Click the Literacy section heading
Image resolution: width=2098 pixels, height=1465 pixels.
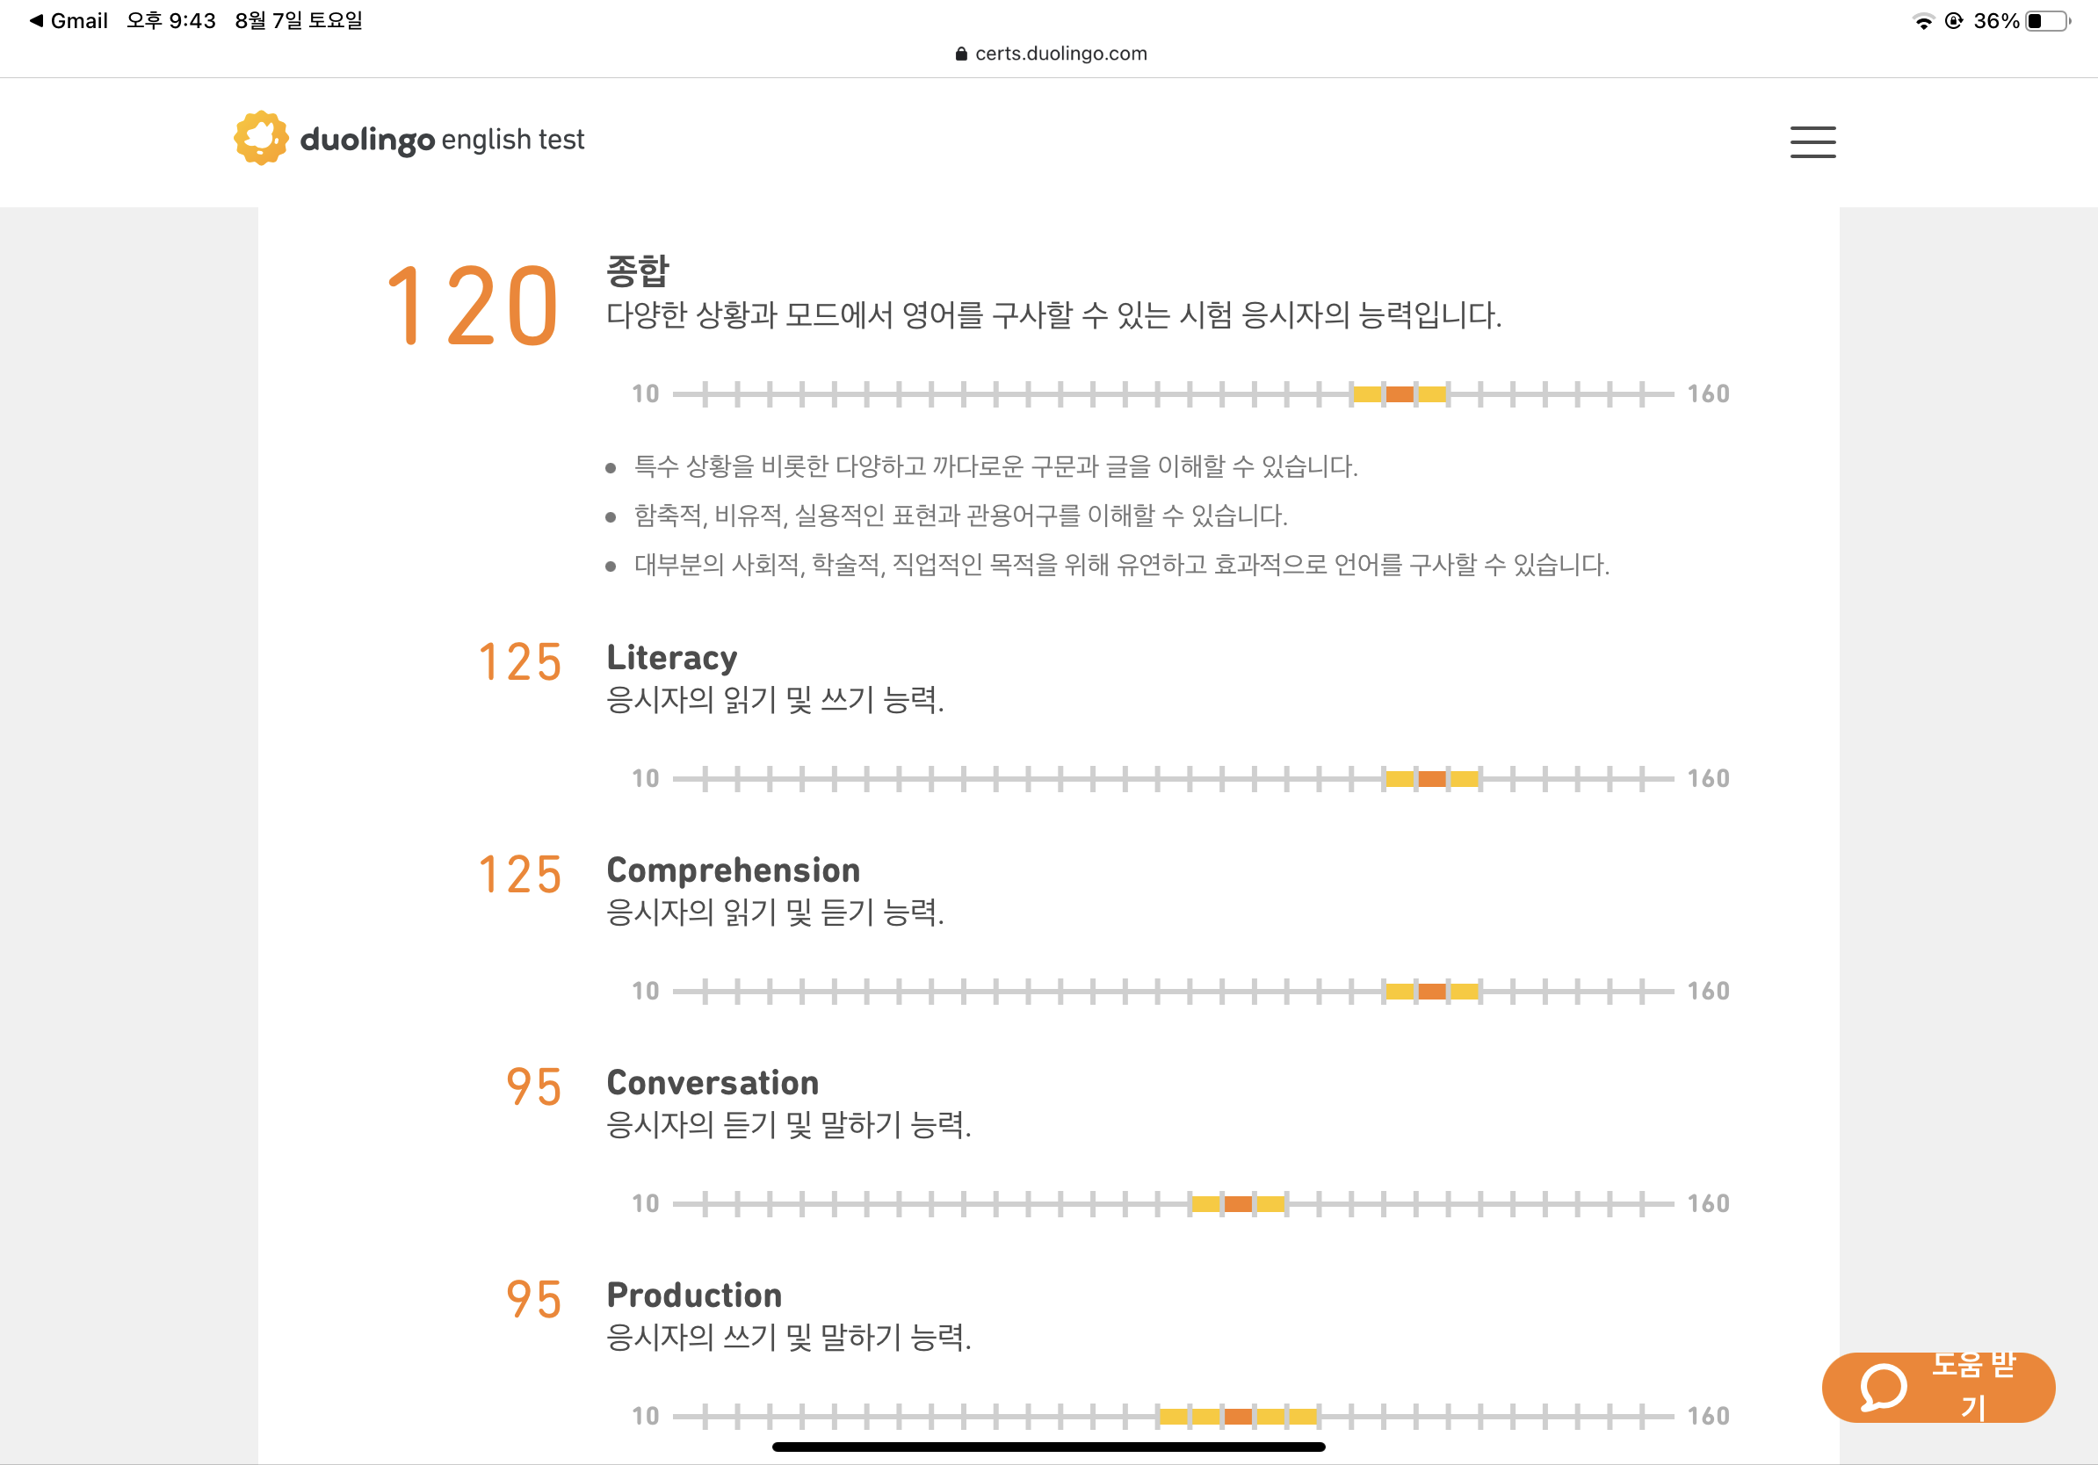(x=671, y=658)
